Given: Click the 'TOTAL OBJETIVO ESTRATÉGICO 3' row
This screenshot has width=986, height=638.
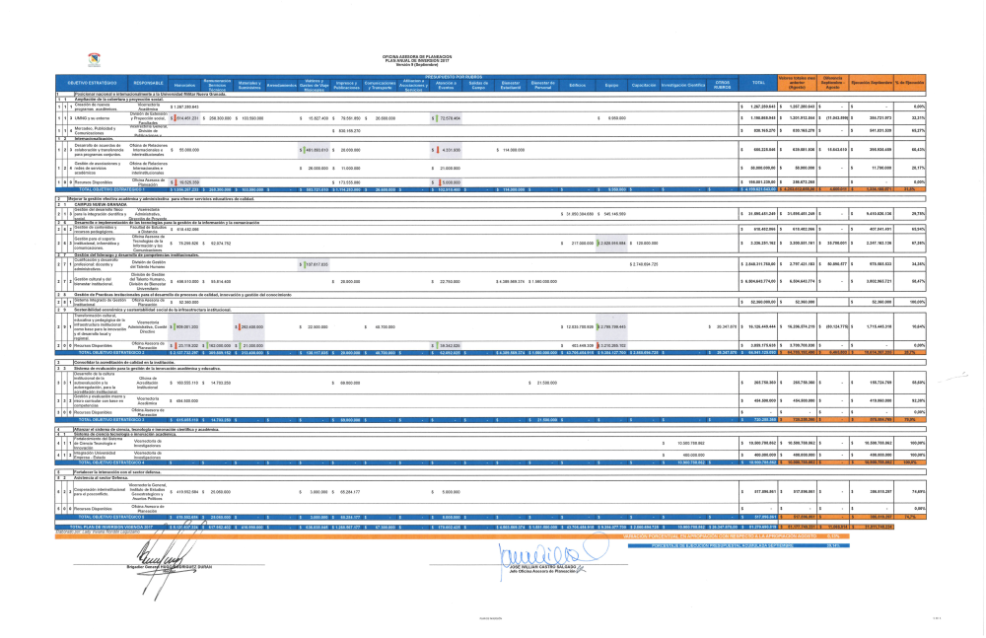Looking at the screenshot, I should tap(490, 420).
